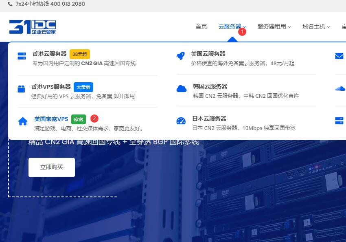Click the envelope icon in the right column
Screen dimensions: 346x242
339,56
